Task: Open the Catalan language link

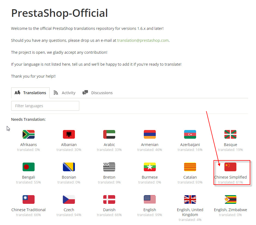Action: pos(190,177)
